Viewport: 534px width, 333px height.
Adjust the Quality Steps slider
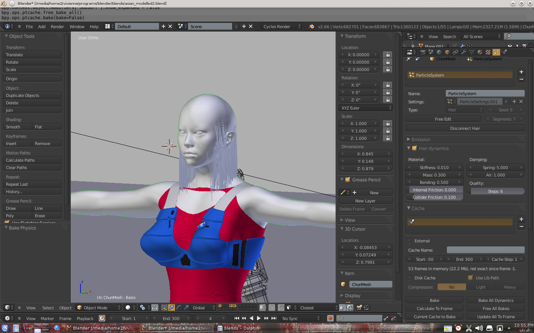tap(495, 191)
